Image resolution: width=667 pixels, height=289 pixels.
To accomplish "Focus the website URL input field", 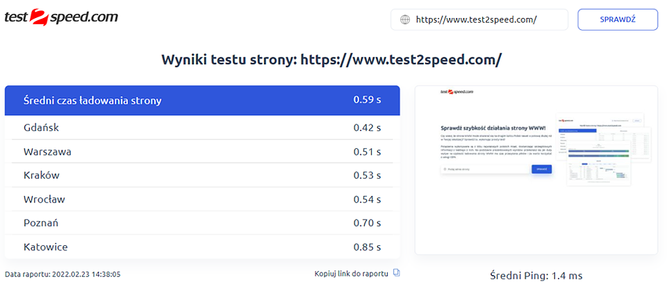I will pos(486,19).
